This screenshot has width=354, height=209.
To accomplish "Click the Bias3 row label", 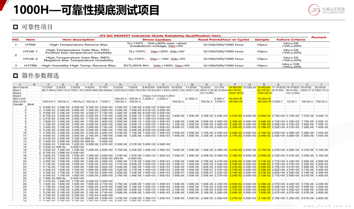I will 17,96.
